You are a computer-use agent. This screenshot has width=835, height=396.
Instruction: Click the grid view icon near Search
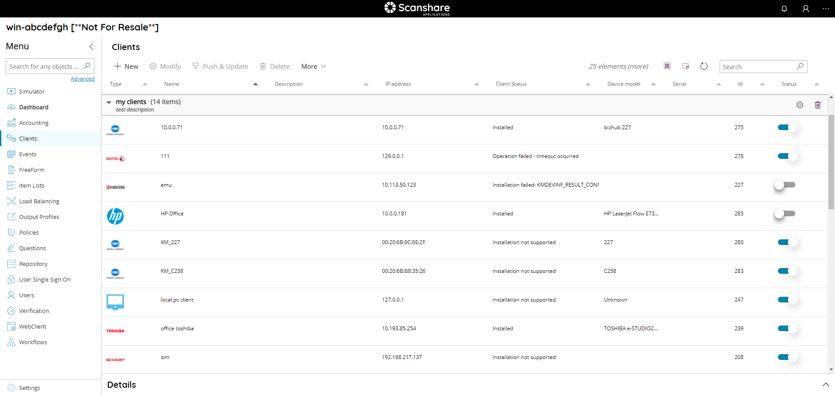pos(667,66)
